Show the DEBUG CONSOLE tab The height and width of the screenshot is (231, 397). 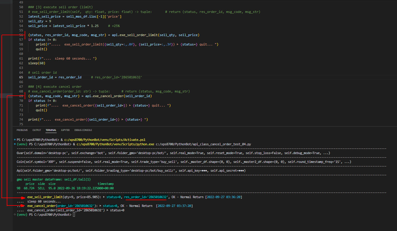point(83,130)
